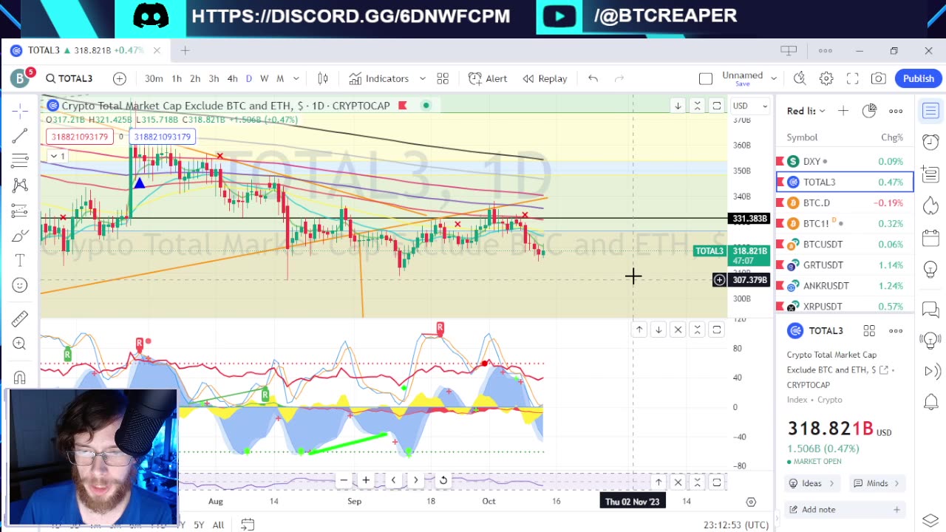
Task: Open hotlists flame panel
Action: tap(930, 205)
